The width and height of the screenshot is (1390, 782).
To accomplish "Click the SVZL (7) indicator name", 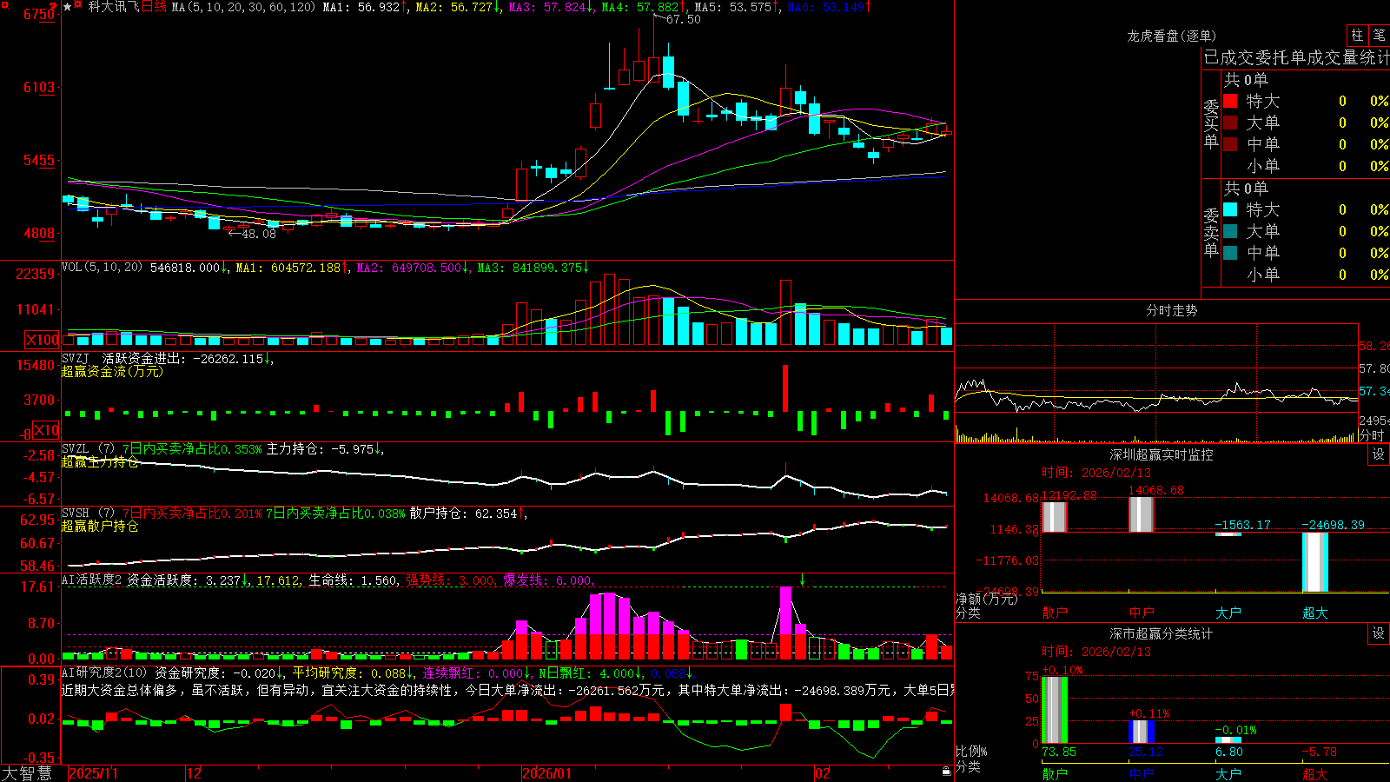I will coord(88,449).
